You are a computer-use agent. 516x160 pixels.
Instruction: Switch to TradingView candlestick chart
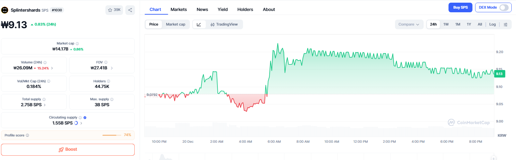click(224, 24)
